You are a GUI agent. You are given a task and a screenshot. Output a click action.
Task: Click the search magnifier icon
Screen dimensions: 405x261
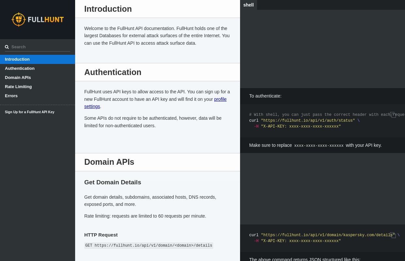pyautogui.click(x=7, y=47)
